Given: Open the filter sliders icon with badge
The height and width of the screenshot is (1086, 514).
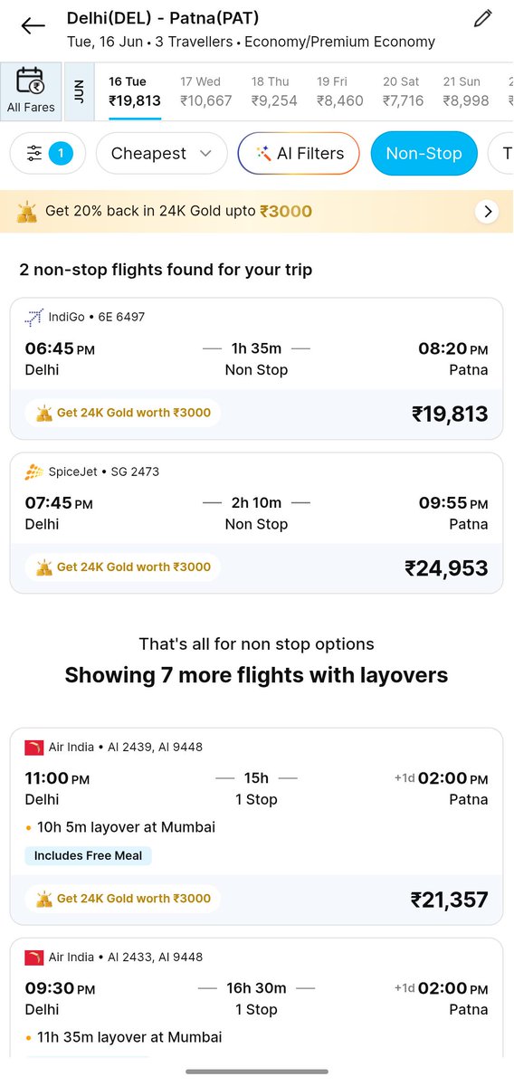Looking at the screenshot, I should pyautogui.click(x=48, y=154).
